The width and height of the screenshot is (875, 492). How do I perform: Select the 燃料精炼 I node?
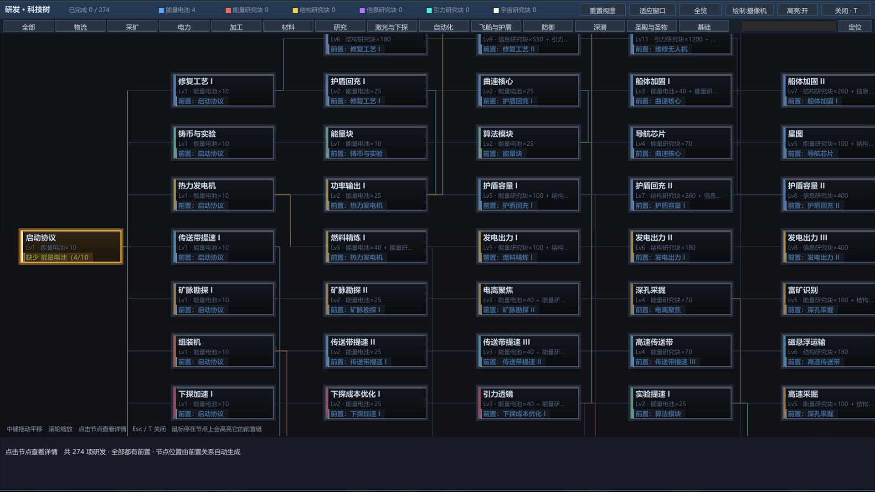tap(376, 246)
